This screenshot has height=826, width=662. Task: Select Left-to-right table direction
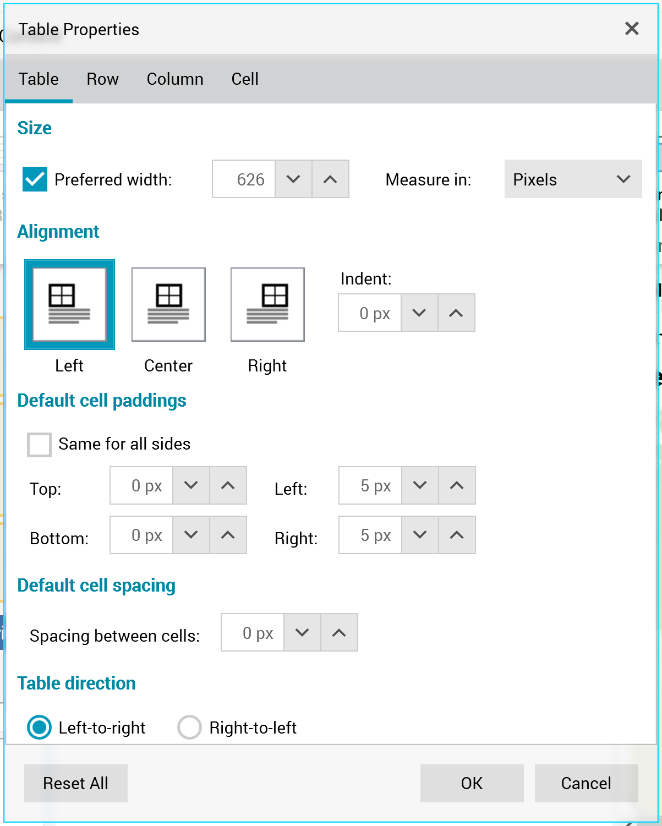tap(40, 727)
